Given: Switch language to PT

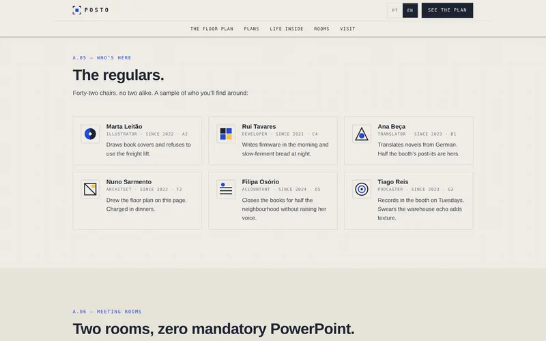Looking at the screenshot, I should 394,10.
